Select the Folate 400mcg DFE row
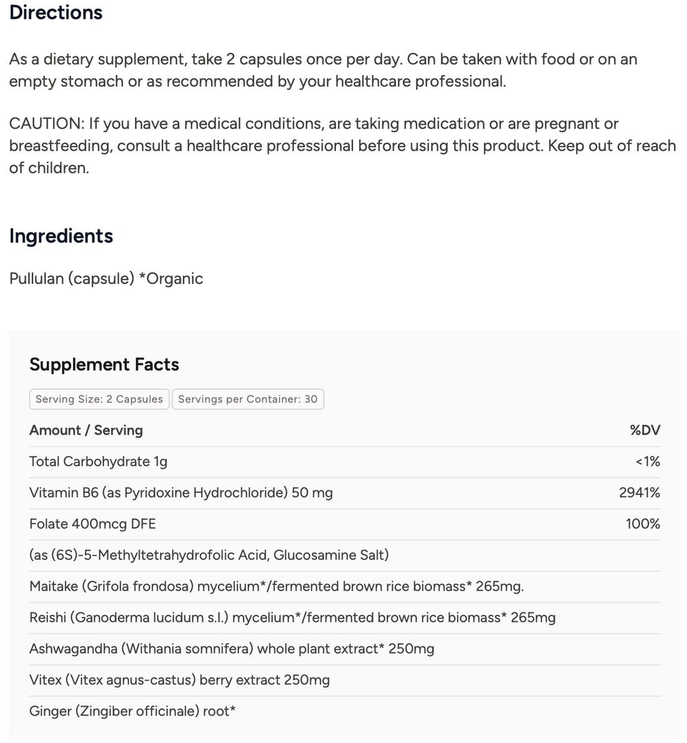The image size is (687, 743). [x=345, y=524]
